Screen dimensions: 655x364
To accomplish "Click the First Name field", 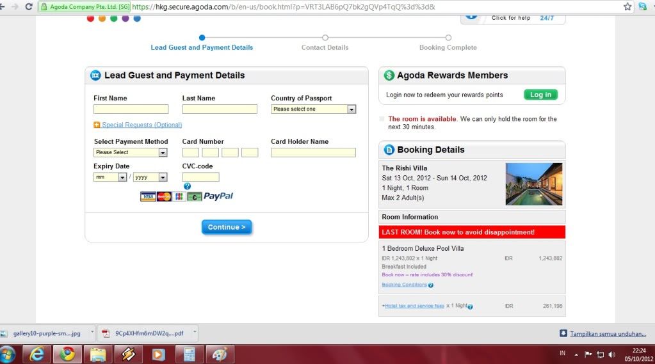I will pos(131,109).
